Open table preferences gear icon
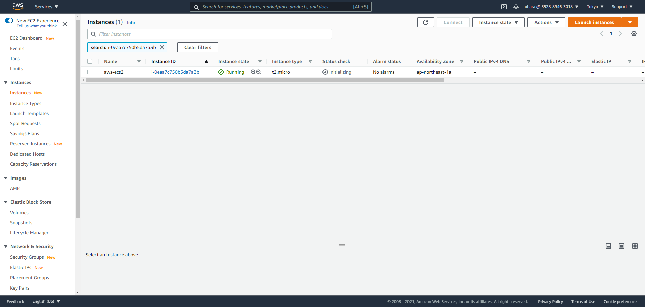The height and width of the screenshot is (307, 645). point(634,34)
